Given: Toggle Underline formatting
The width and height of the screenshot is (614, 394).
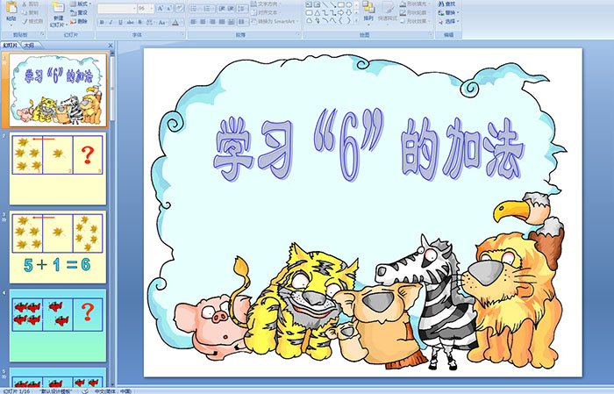Looking at the screenshot, I should tap(120, 22).
